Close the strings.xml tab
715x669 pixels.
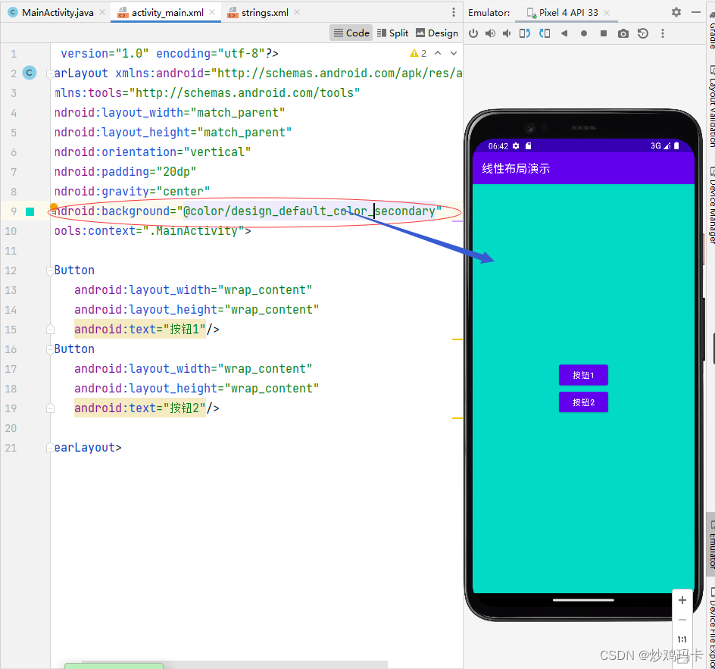point(297,13)
